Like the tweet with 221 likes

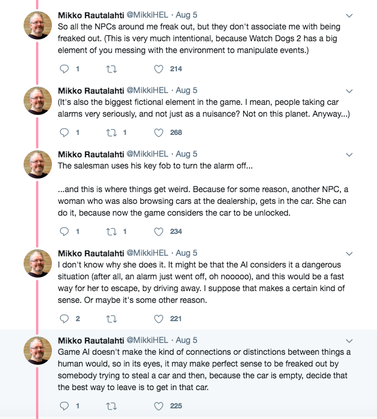point(158,319)
